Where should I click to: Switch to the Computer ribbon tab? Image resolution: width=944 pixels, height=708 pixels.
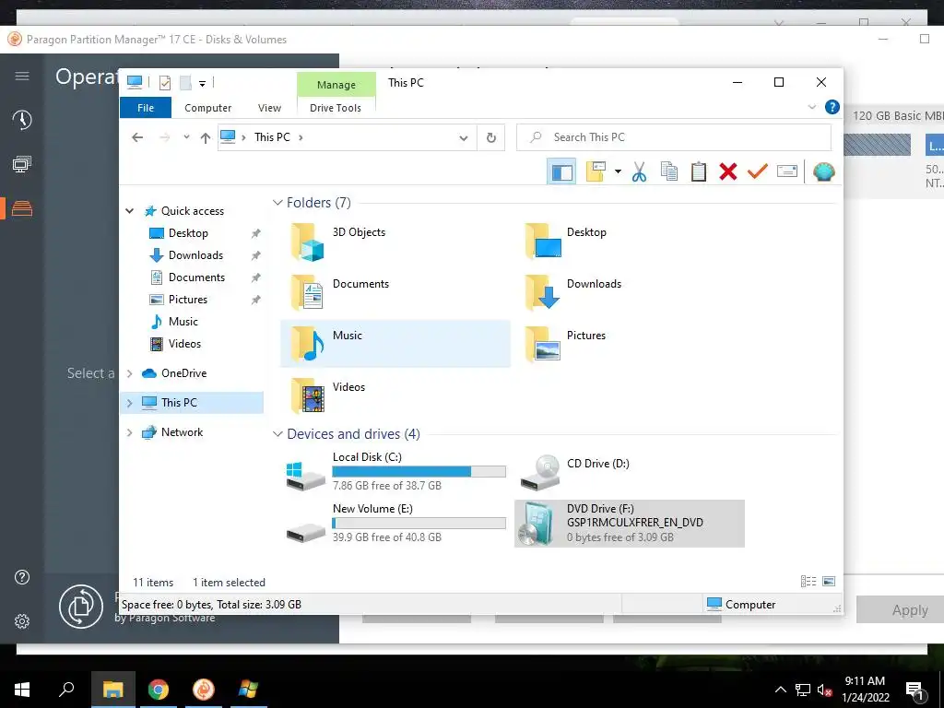tap(207, 108)
